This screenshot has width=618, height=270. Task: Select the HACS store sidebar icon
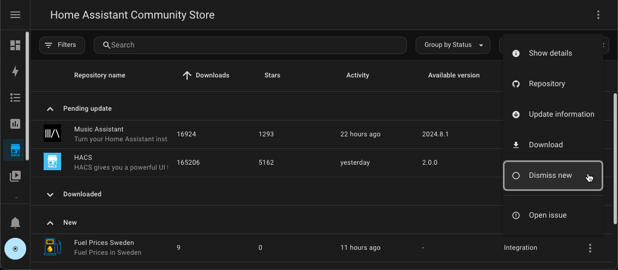(x=15, y=150)
